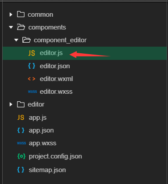Image resolution: width=168 pixels, height=184 pixels.
Task: Click the curly braces icon beside editor.json
Action: [x=32, y=66]
